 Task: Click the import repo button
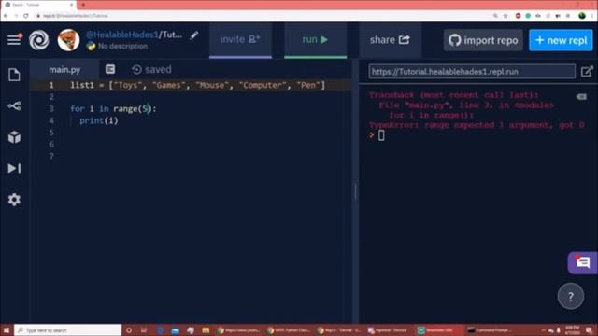point(483,40)
